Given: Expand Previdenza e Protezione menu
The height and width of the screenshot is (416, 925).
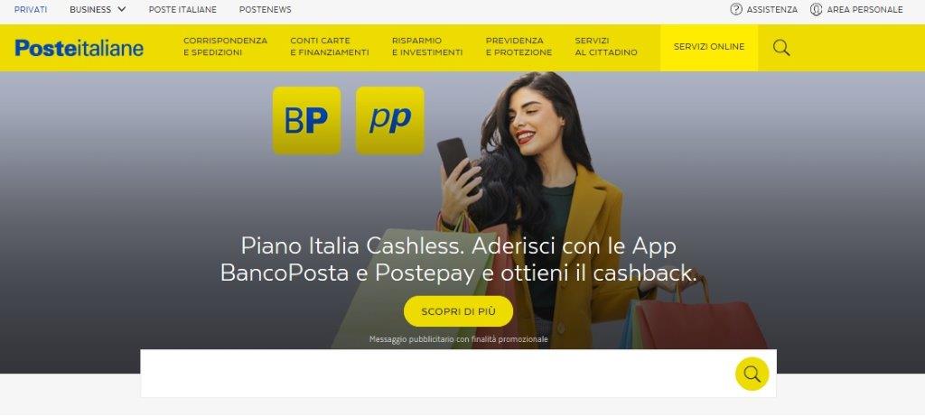Looking at the screenshot, I should (519, 47).
